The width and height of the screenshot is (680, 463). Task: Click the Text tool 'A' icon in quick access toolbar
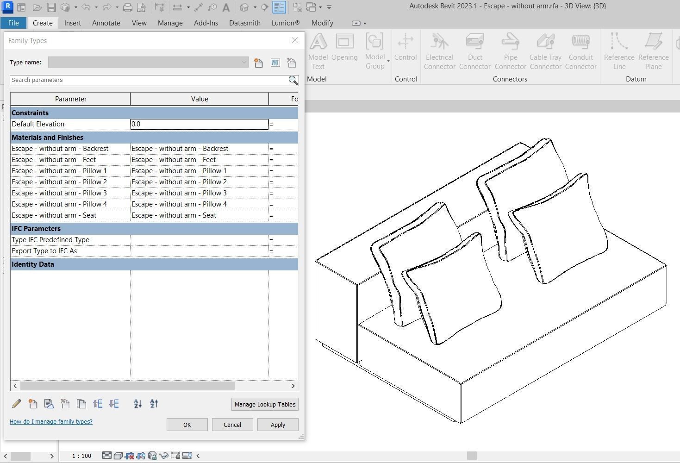click(x=226, y=7)
